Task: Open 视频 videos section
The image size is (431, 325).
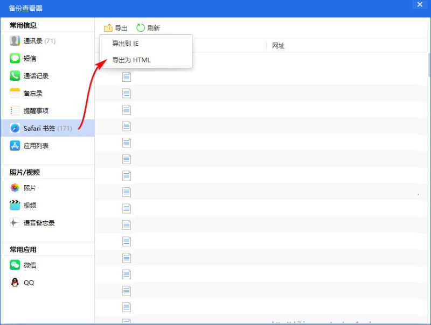Action: pyautogui.click(x=47, y=206)
